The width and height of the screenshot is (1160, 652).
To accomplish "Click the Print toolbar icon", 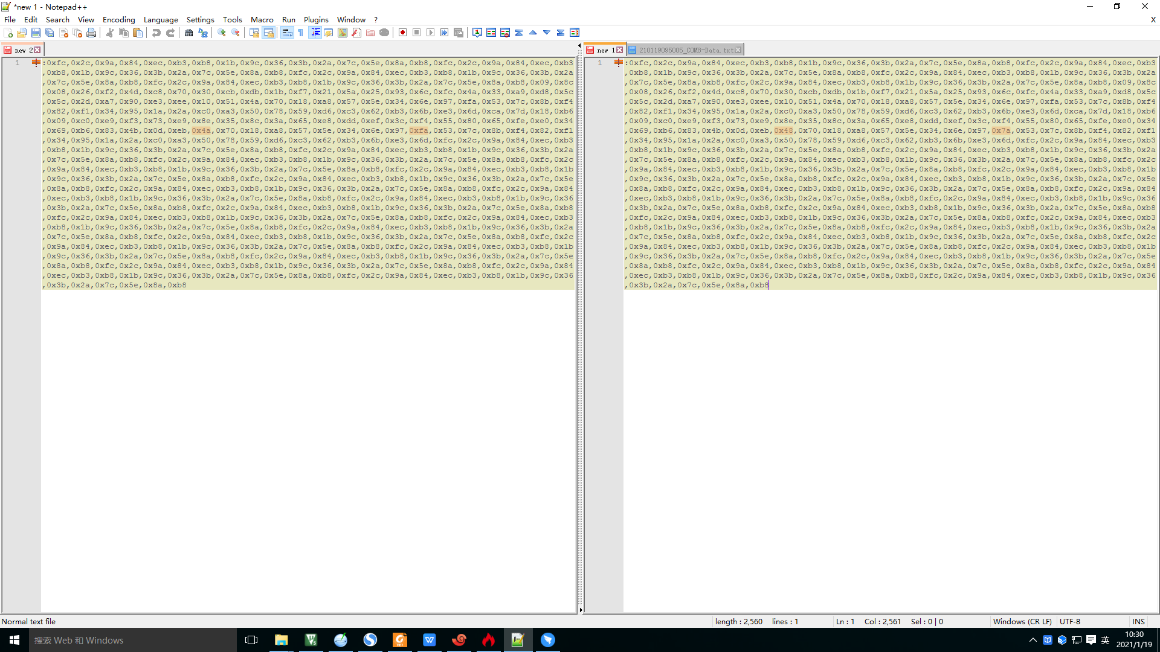I will [x=91, y=33].
